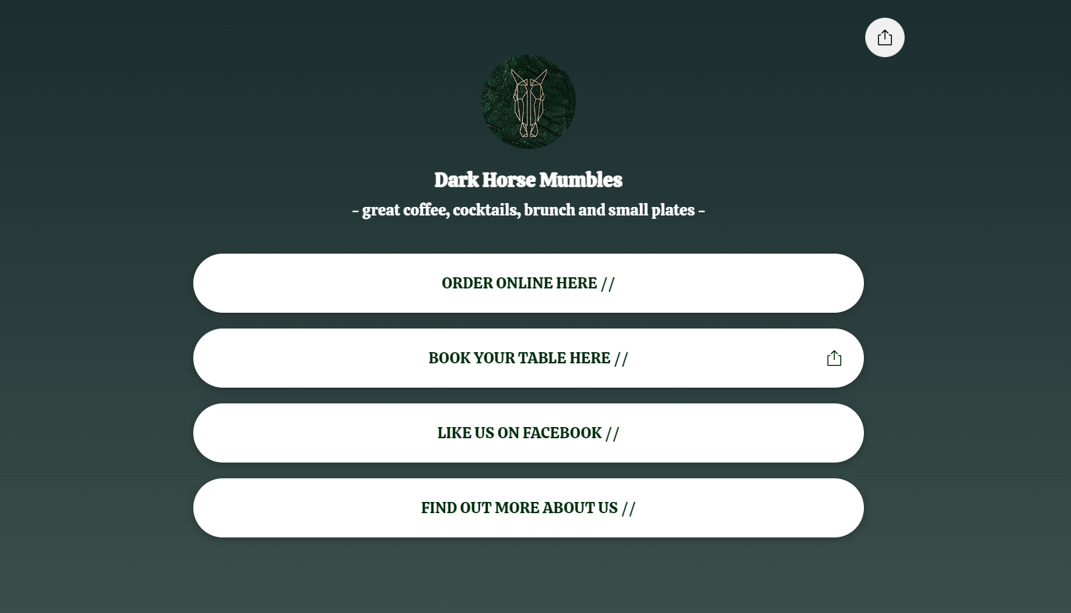
Task: Open the about us information link
Action: [528, 508]
